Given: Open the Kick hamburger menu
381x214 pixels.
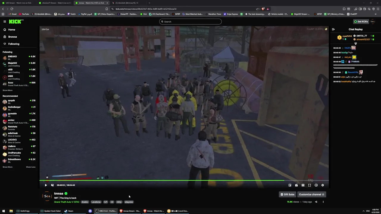Looking at the screenshot, I should coord(5,21).
